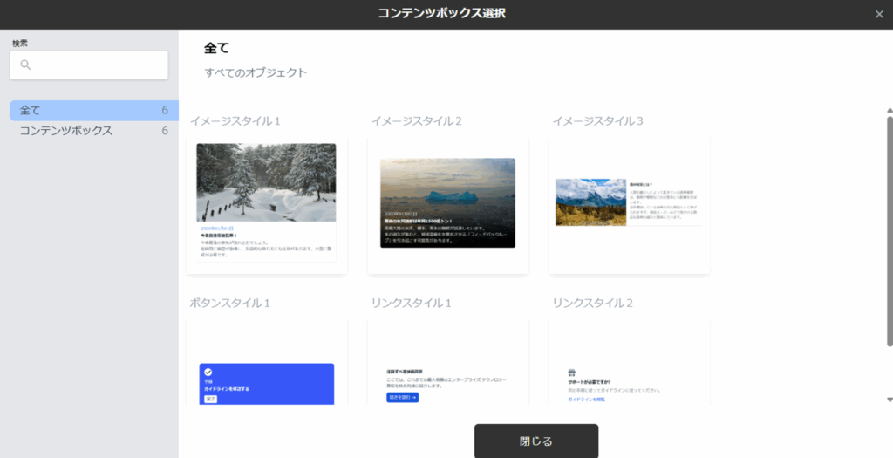Select the リンクスタイル1 content box

coord(447,366)
